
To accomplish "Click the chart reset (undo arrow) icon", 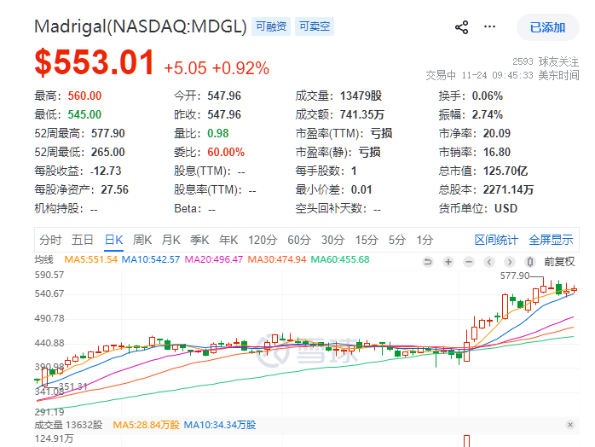I will click(x=428, y=262).
